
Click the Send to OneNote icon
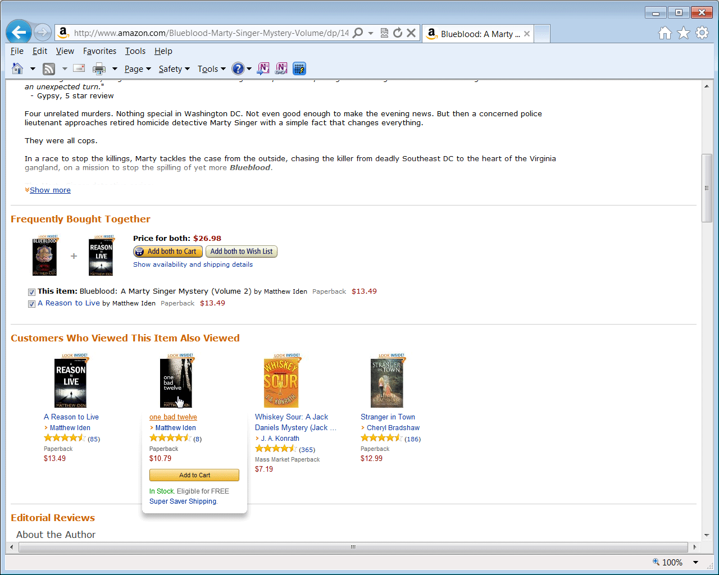pyautogui.click(x=263, y=69)
